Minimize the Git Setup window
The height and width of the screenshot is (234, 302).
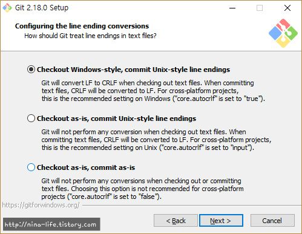(x=232, y=8)
